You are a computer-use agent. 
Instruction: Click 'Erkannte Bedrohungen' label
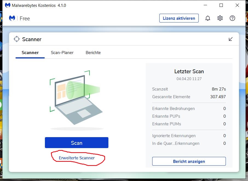(173, 109)
